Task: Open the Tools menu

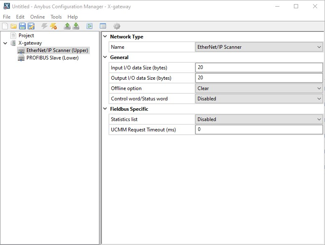Action: coord(56,17)
